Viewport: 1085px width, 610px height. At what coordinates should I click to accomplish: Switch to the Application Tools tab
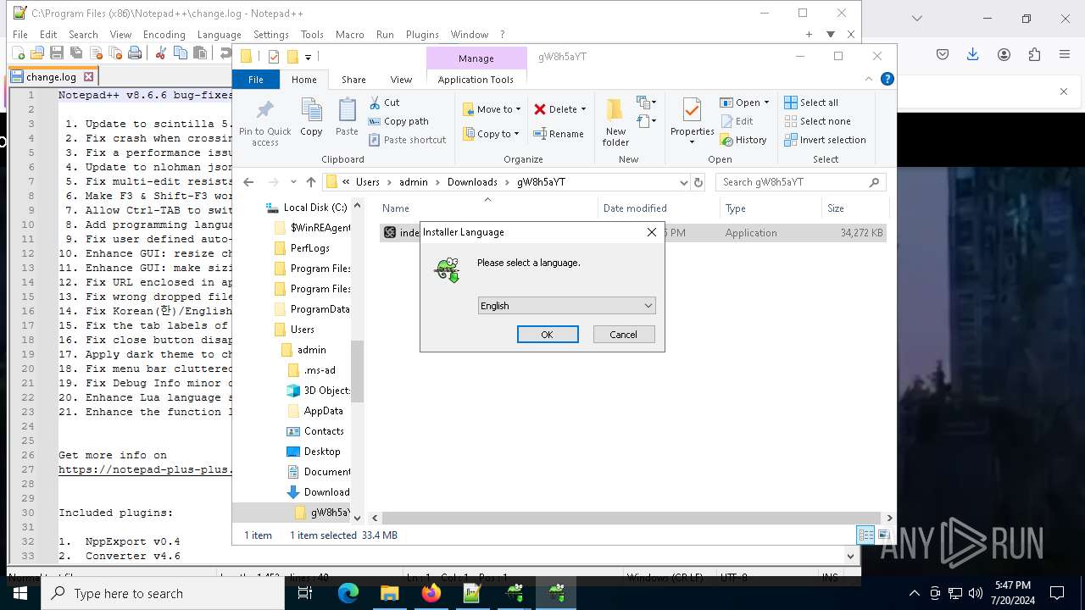coord(476,80)
